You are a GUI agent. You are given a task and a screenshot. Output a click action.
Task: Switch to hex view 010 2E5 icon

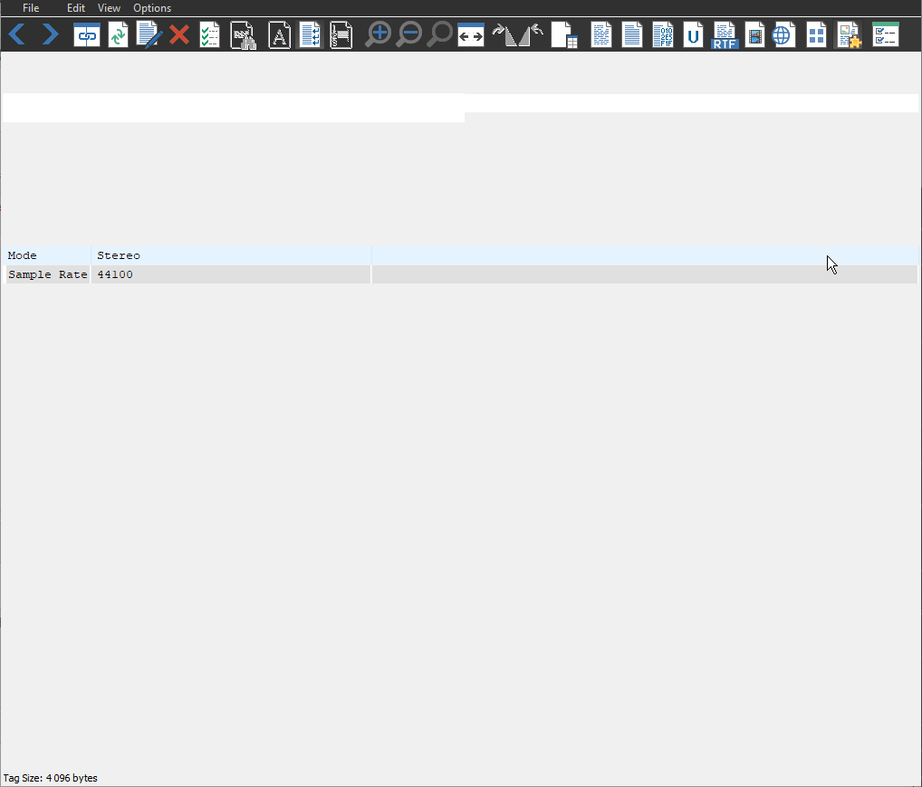663,34
